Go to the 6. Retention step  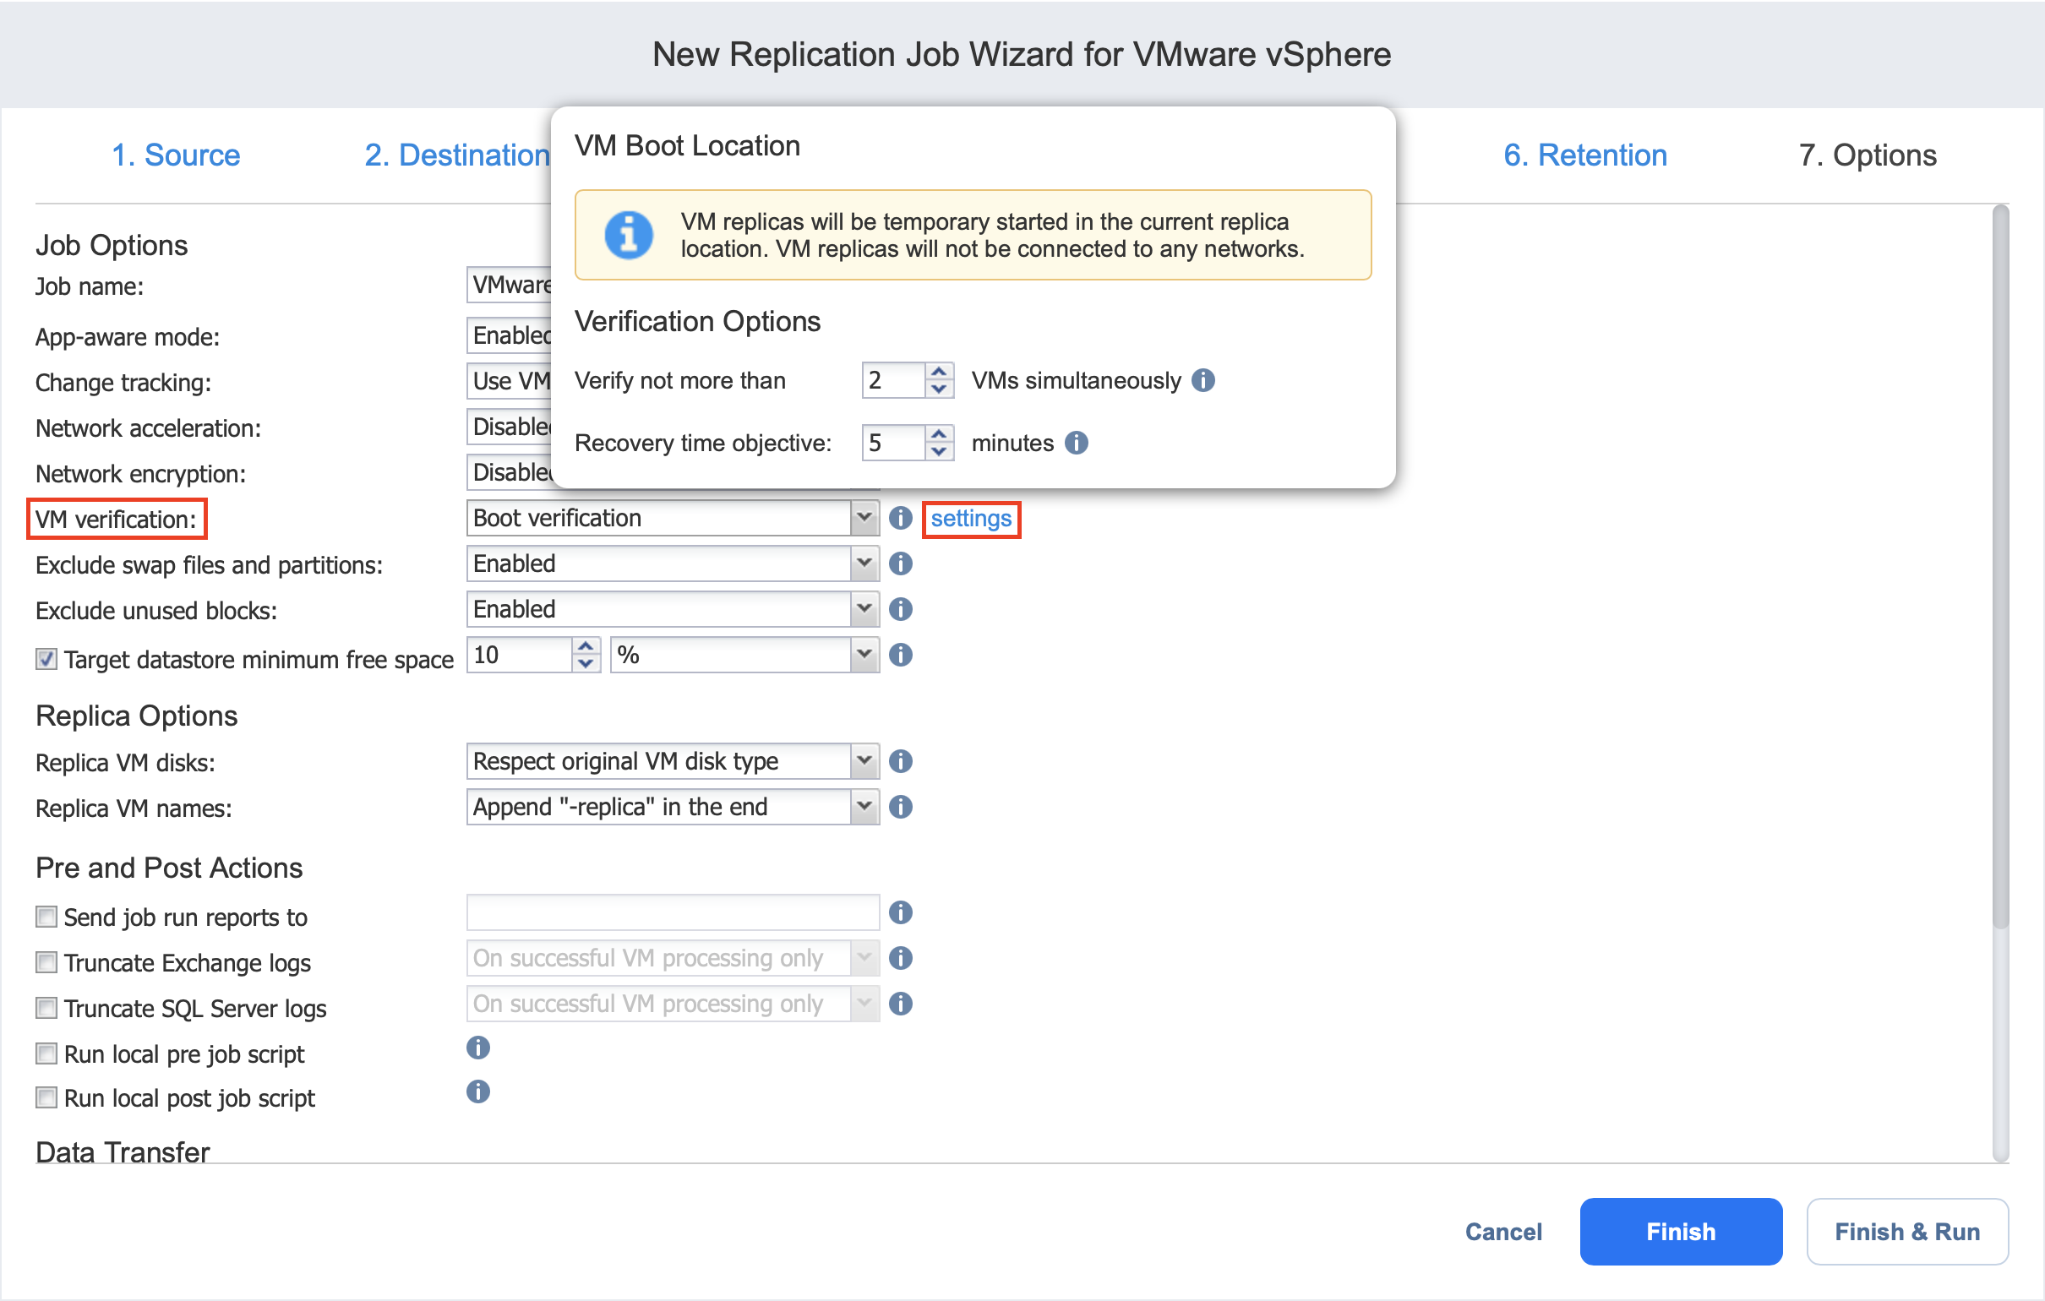click(1584, 155)
